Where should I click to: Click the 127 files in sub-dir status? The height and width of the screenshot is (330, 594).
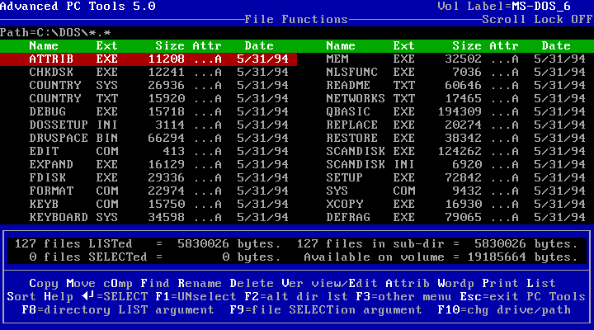pyautogui.click(x=437, y=244)
